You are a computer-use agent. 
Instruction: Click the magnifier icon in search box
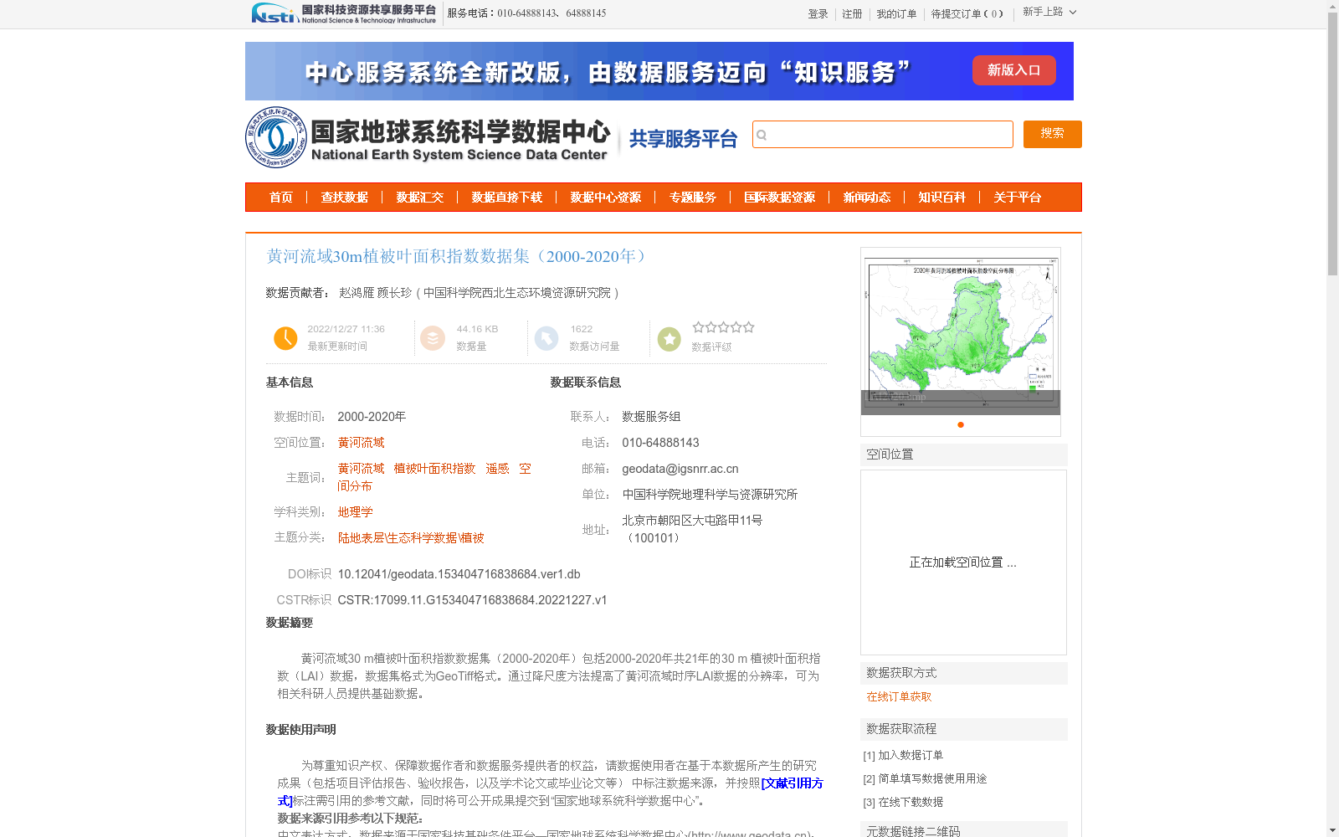click(762, 135)
